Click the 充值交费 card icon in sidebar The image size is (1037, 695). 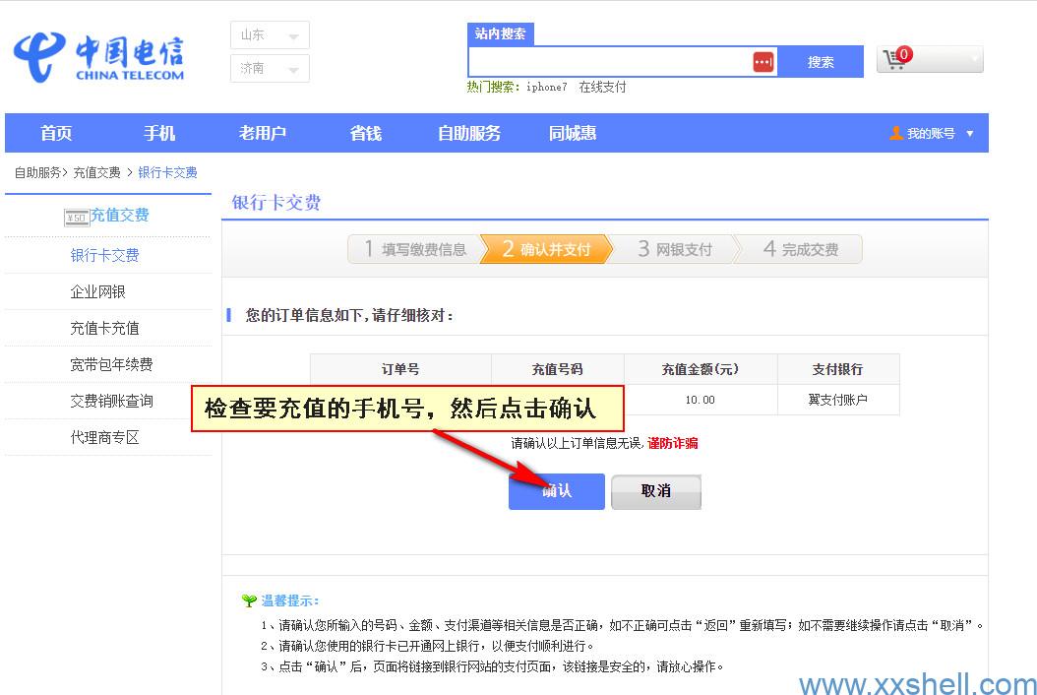pos(77,217)
